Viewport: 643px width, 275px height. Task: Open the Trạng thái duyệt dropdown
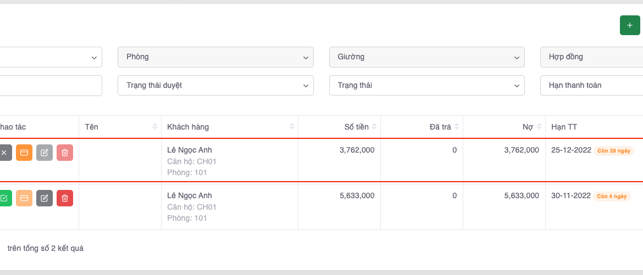click(215, 86)
